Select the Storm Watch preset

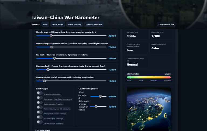pos(58,24)
